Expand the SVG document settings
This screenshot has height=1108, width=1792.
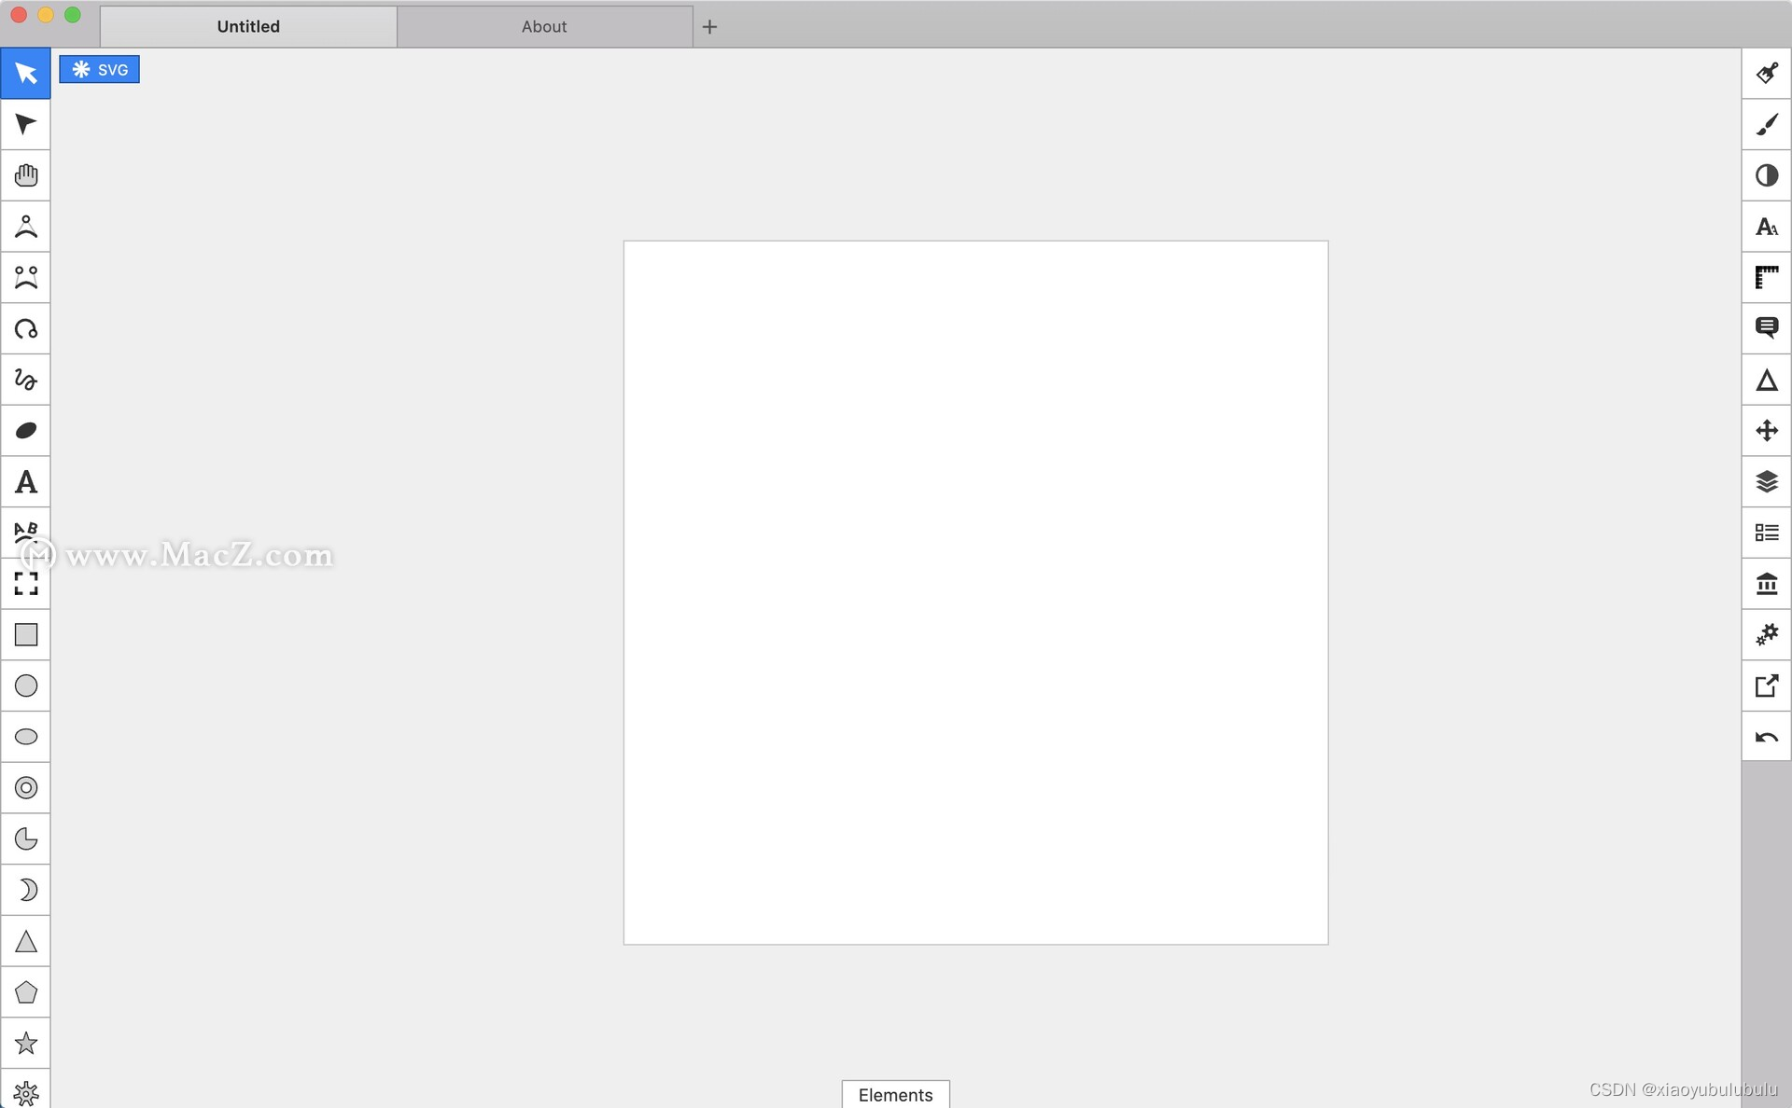point(103,70)
